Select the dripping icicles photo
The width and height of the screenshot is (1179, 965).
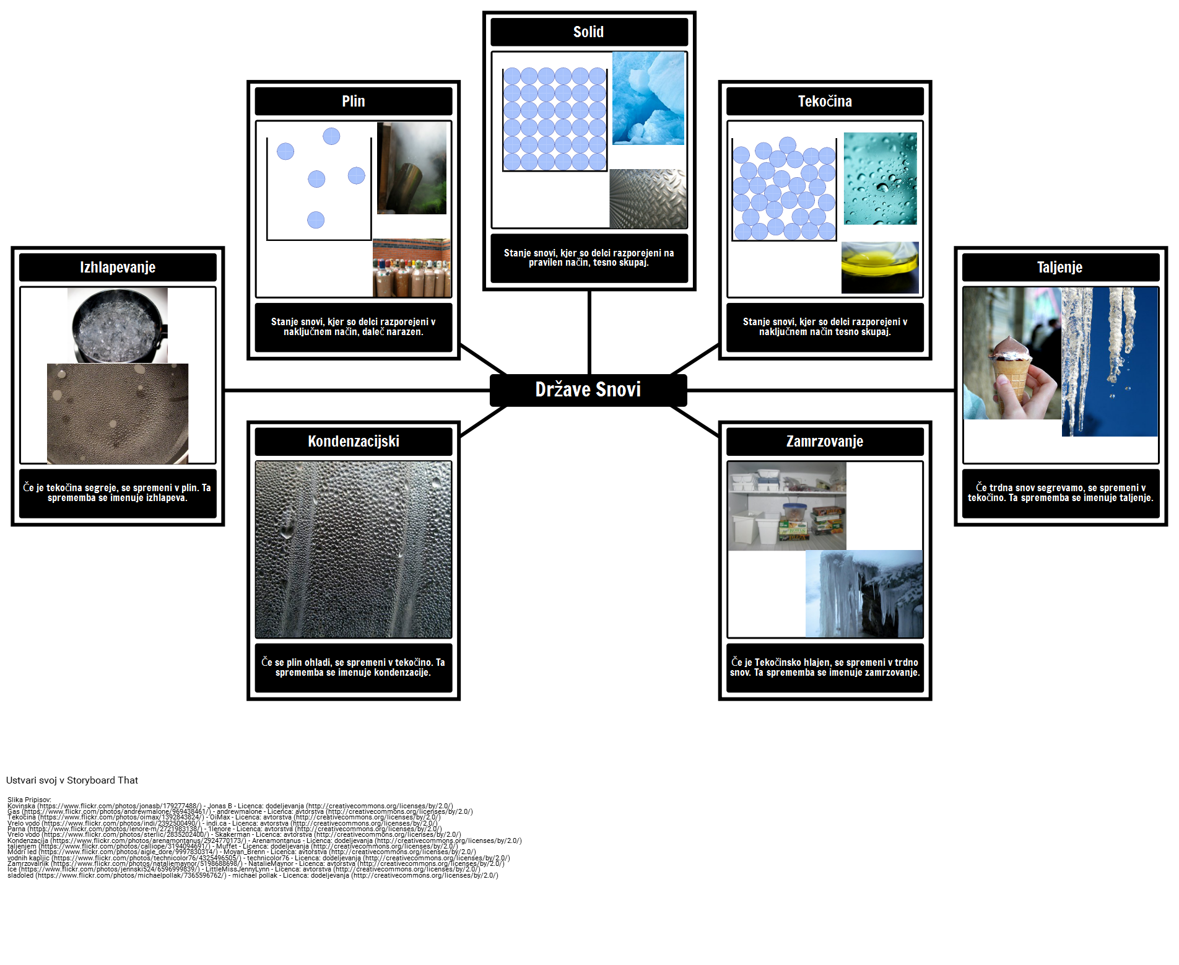pyautogui.click(x=1110, y=362)
